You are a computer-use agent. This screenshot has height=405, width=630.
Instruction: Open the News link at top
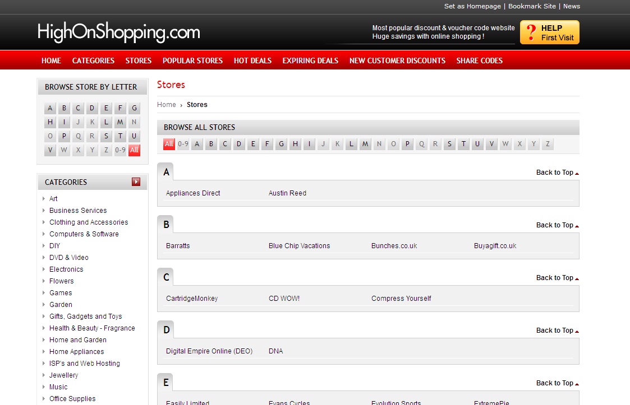[571, 6]
